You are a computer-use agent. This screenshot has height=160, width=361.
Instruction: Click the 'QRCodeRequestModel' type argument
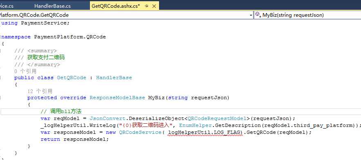tap(217, 118)
